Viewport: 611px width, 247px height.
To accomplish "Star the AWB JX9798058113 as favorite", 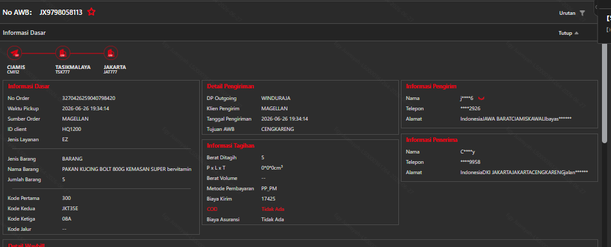I will pyautogui.click(x=91, y=12).
